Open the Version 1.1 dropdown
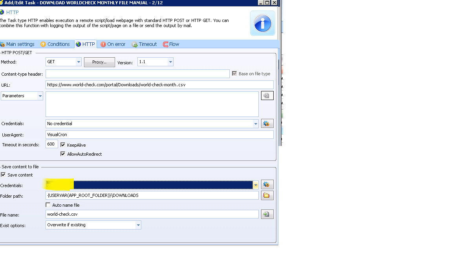The width and height of the screenshot is (468, 253). pyautogui.click(x=170, y=62)
